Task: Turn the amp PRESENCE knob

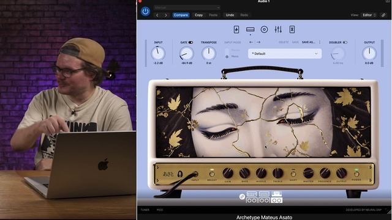Action: [x=325, y=173]
